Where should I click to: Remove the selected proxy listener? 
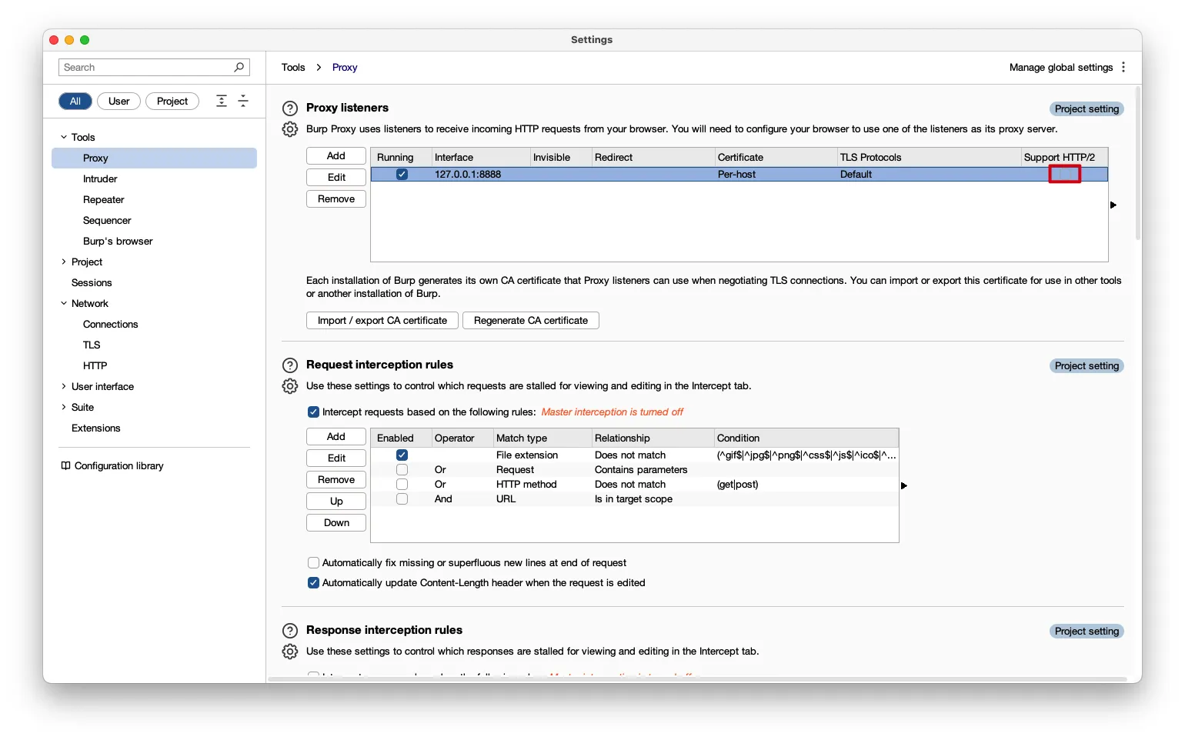[336, 198]
